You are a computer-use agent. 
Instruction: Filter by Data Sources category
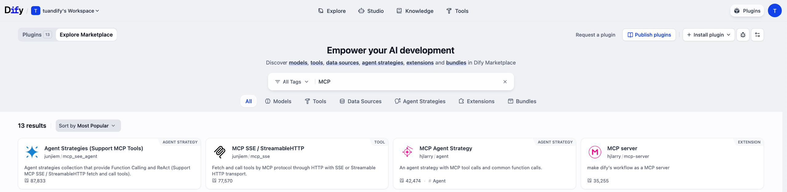[360, 101]
